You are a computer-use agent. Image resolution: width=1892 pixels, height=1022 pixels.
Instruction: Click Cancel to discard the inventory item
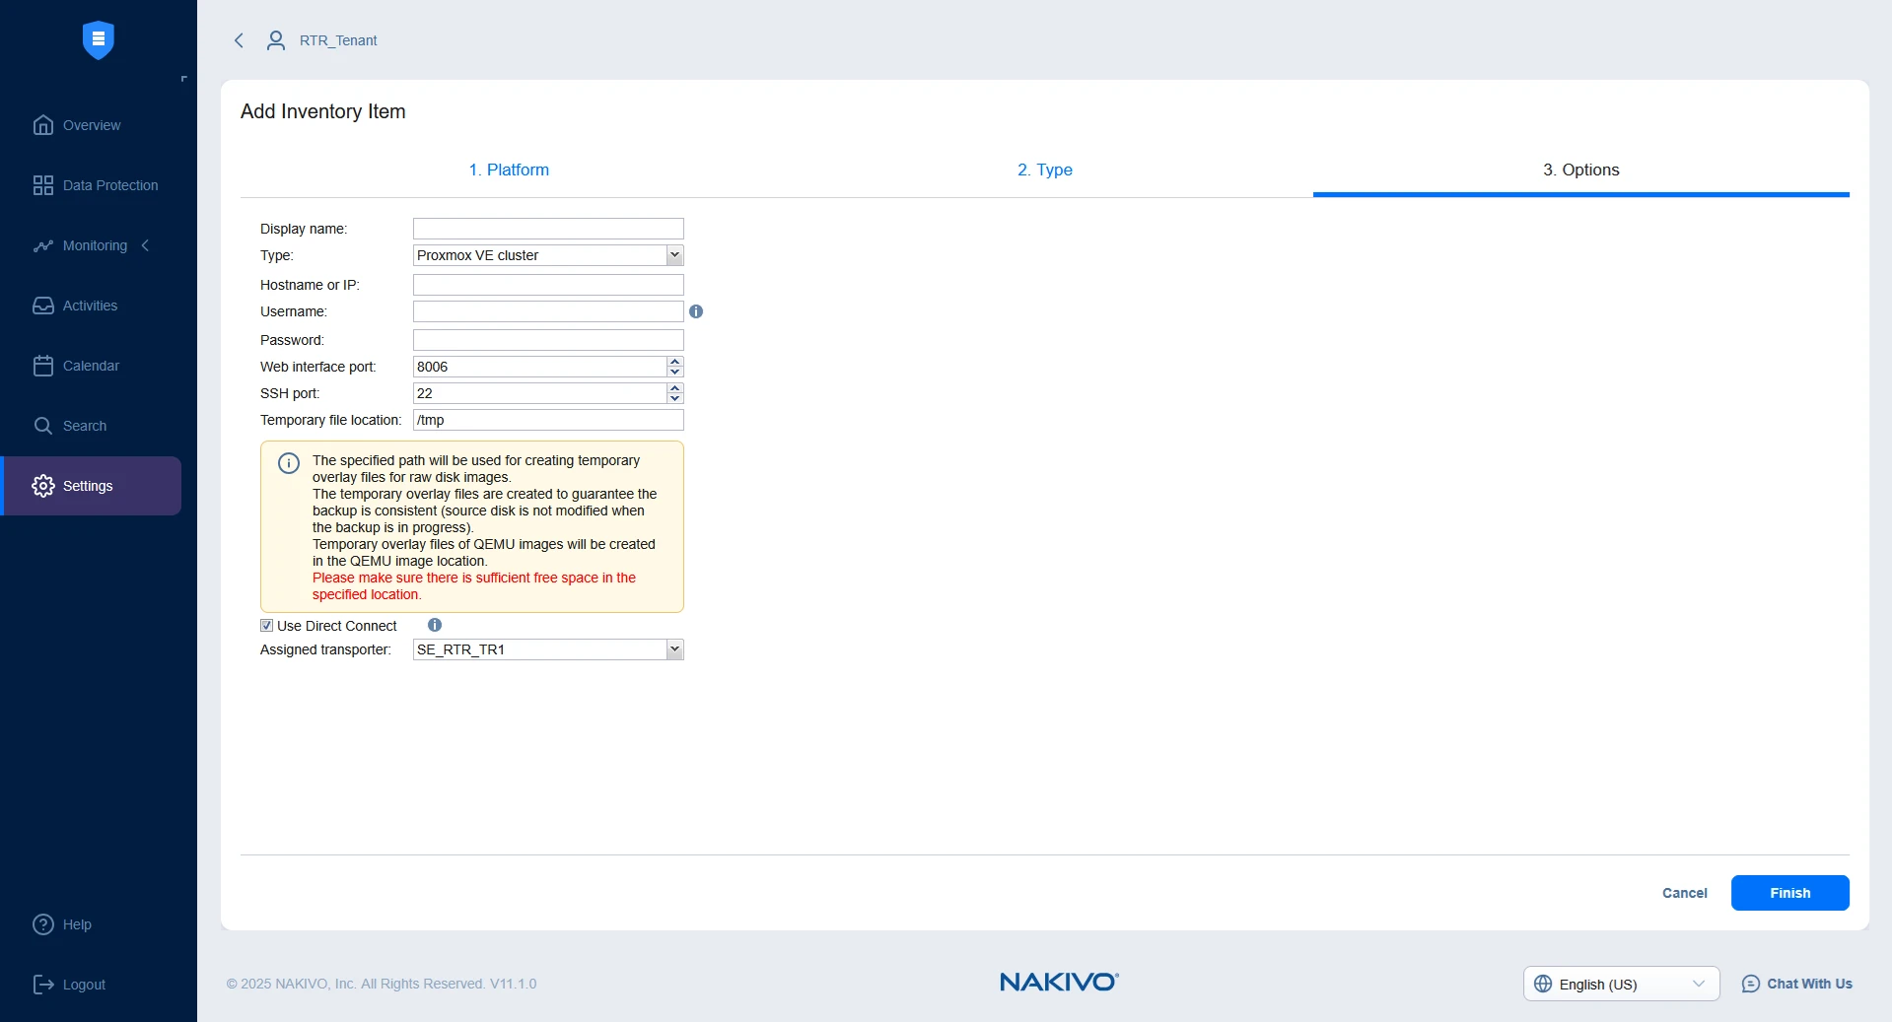pyautogui.click(x=1684, y=893)
